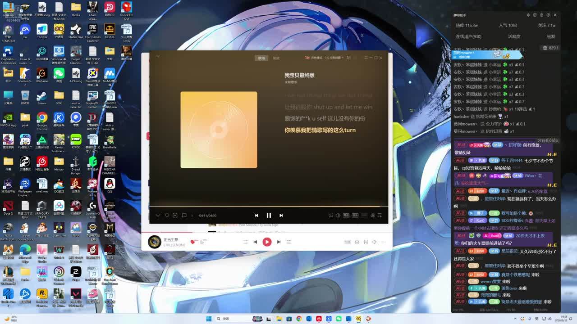The width and height of the screenshot is (577, 324).
Task: Switch to the second tab beside 歌词
Action: pos(276,58)
